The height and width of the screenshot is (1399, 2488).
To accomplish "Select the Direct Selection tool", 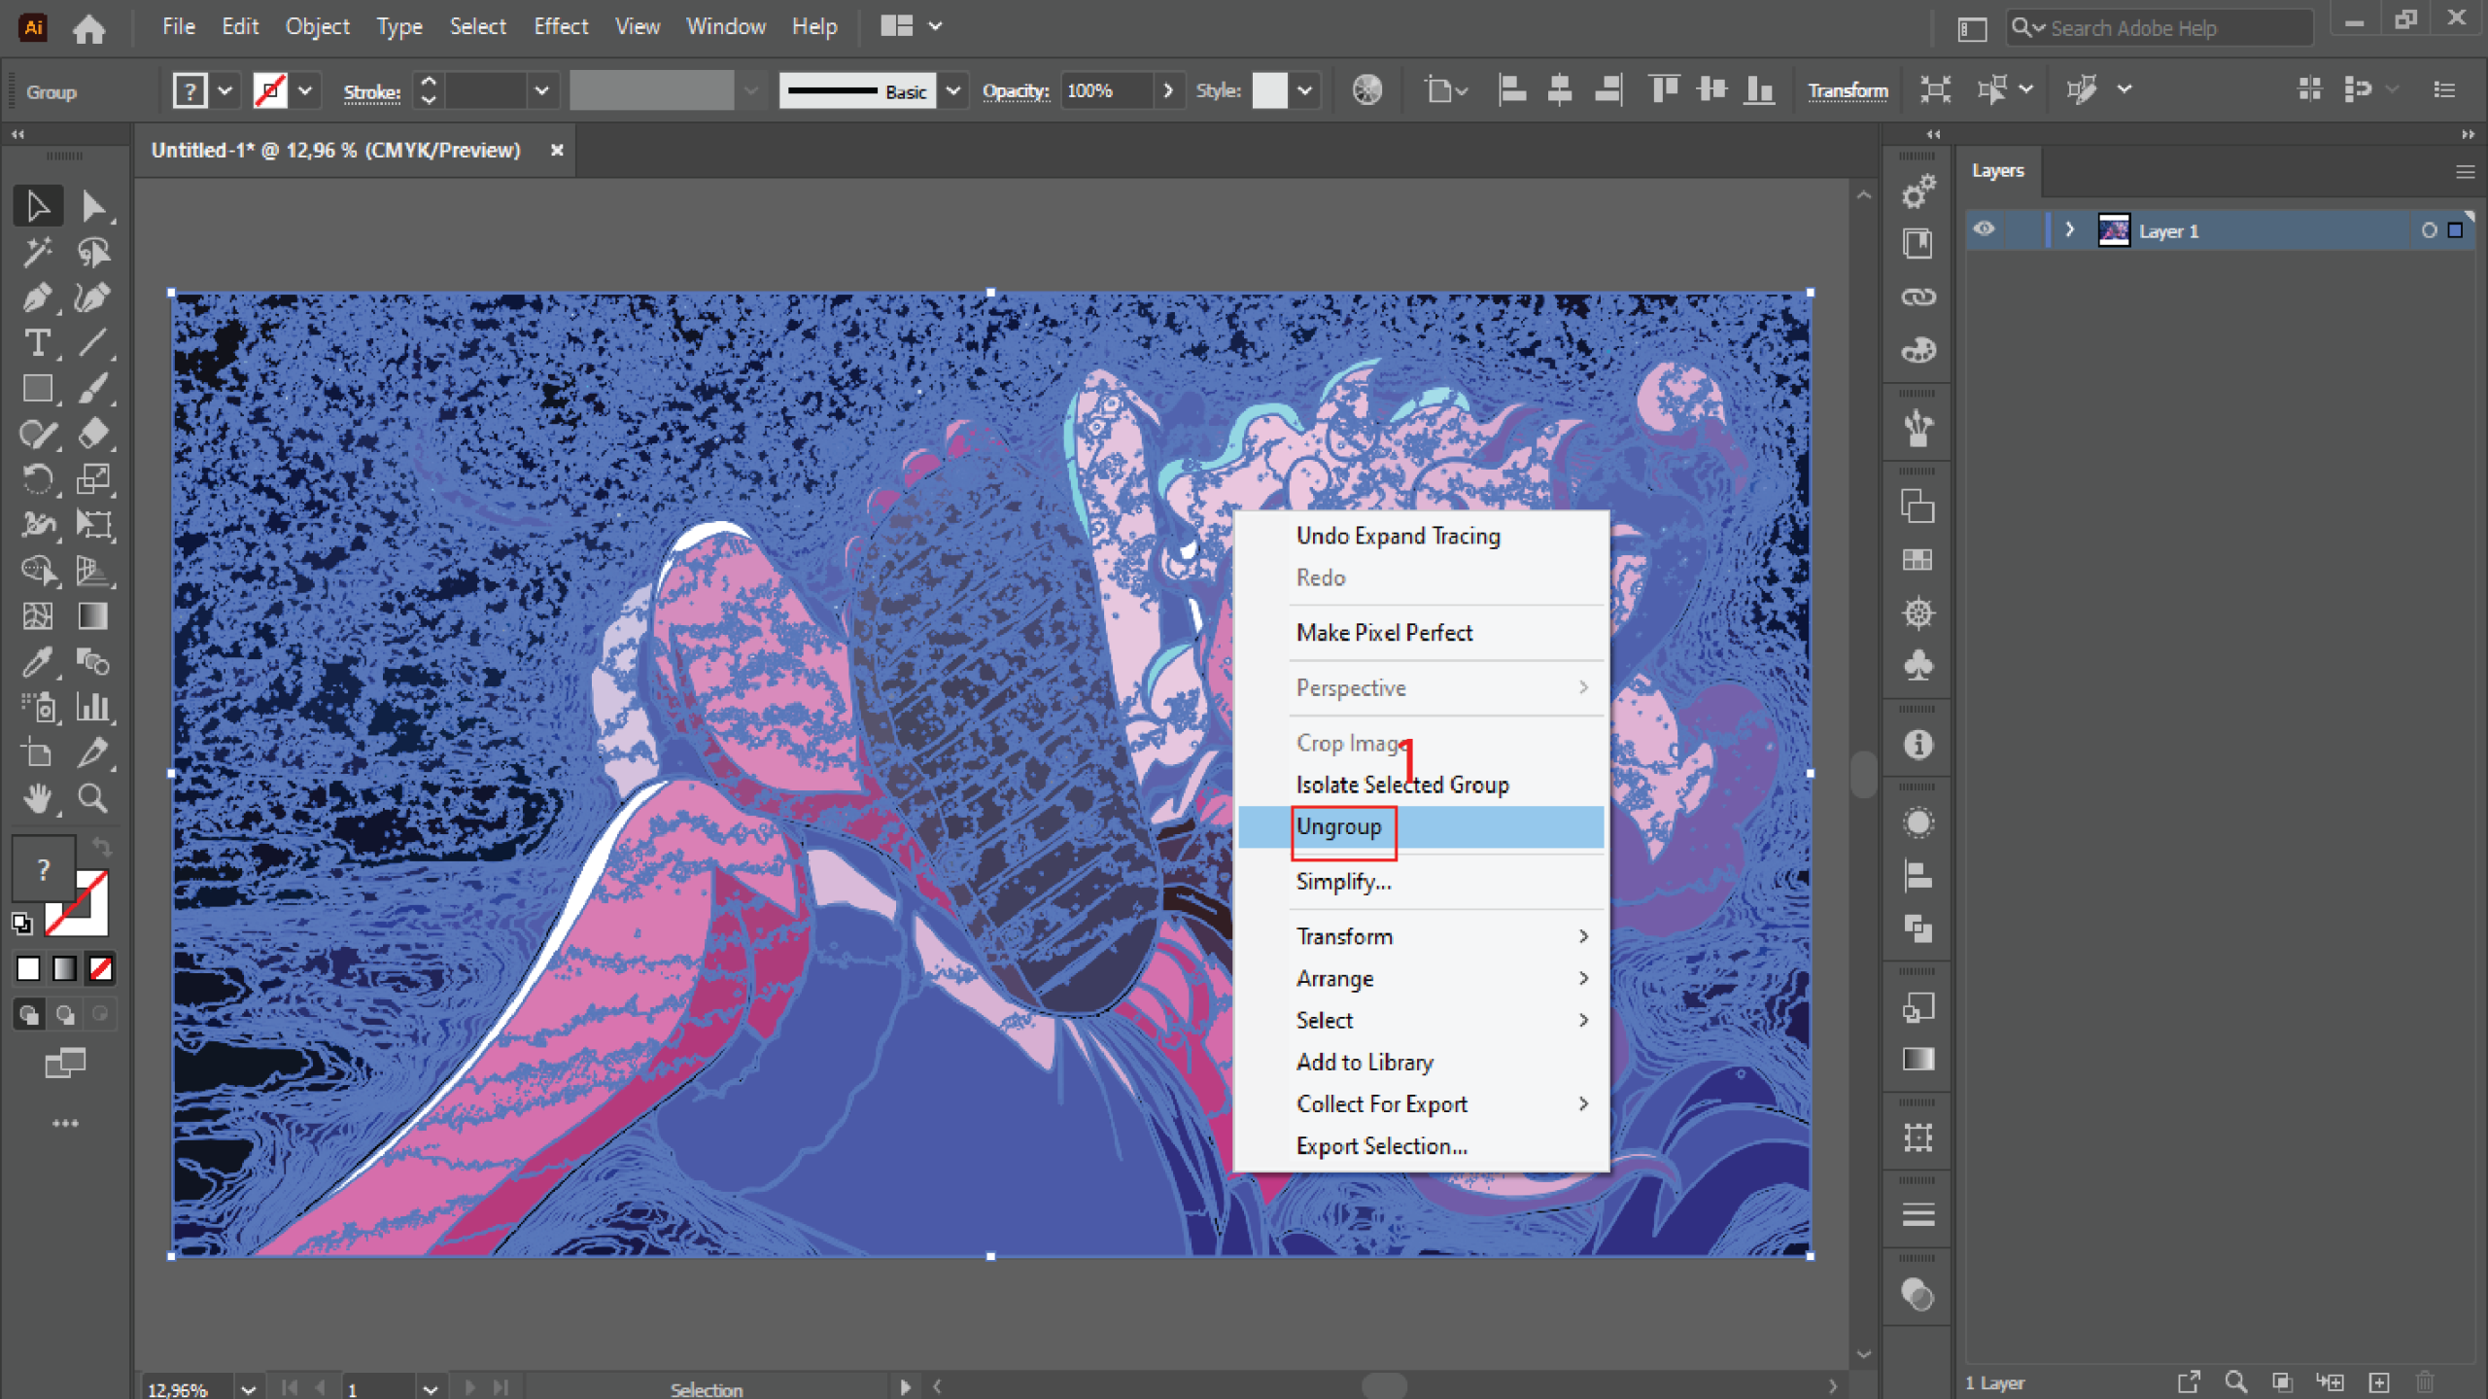I will pos(93,206).
